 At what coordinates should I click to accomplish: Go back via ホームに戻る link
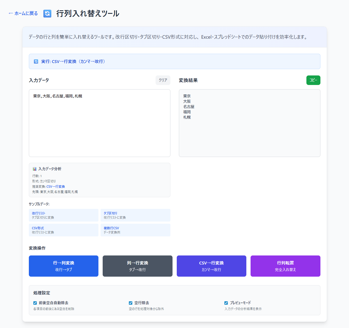point(23,14)
